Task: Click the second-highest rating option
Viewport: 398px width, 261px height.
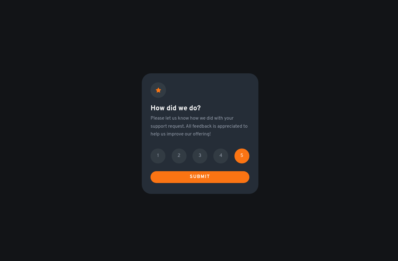Action: 221,156
